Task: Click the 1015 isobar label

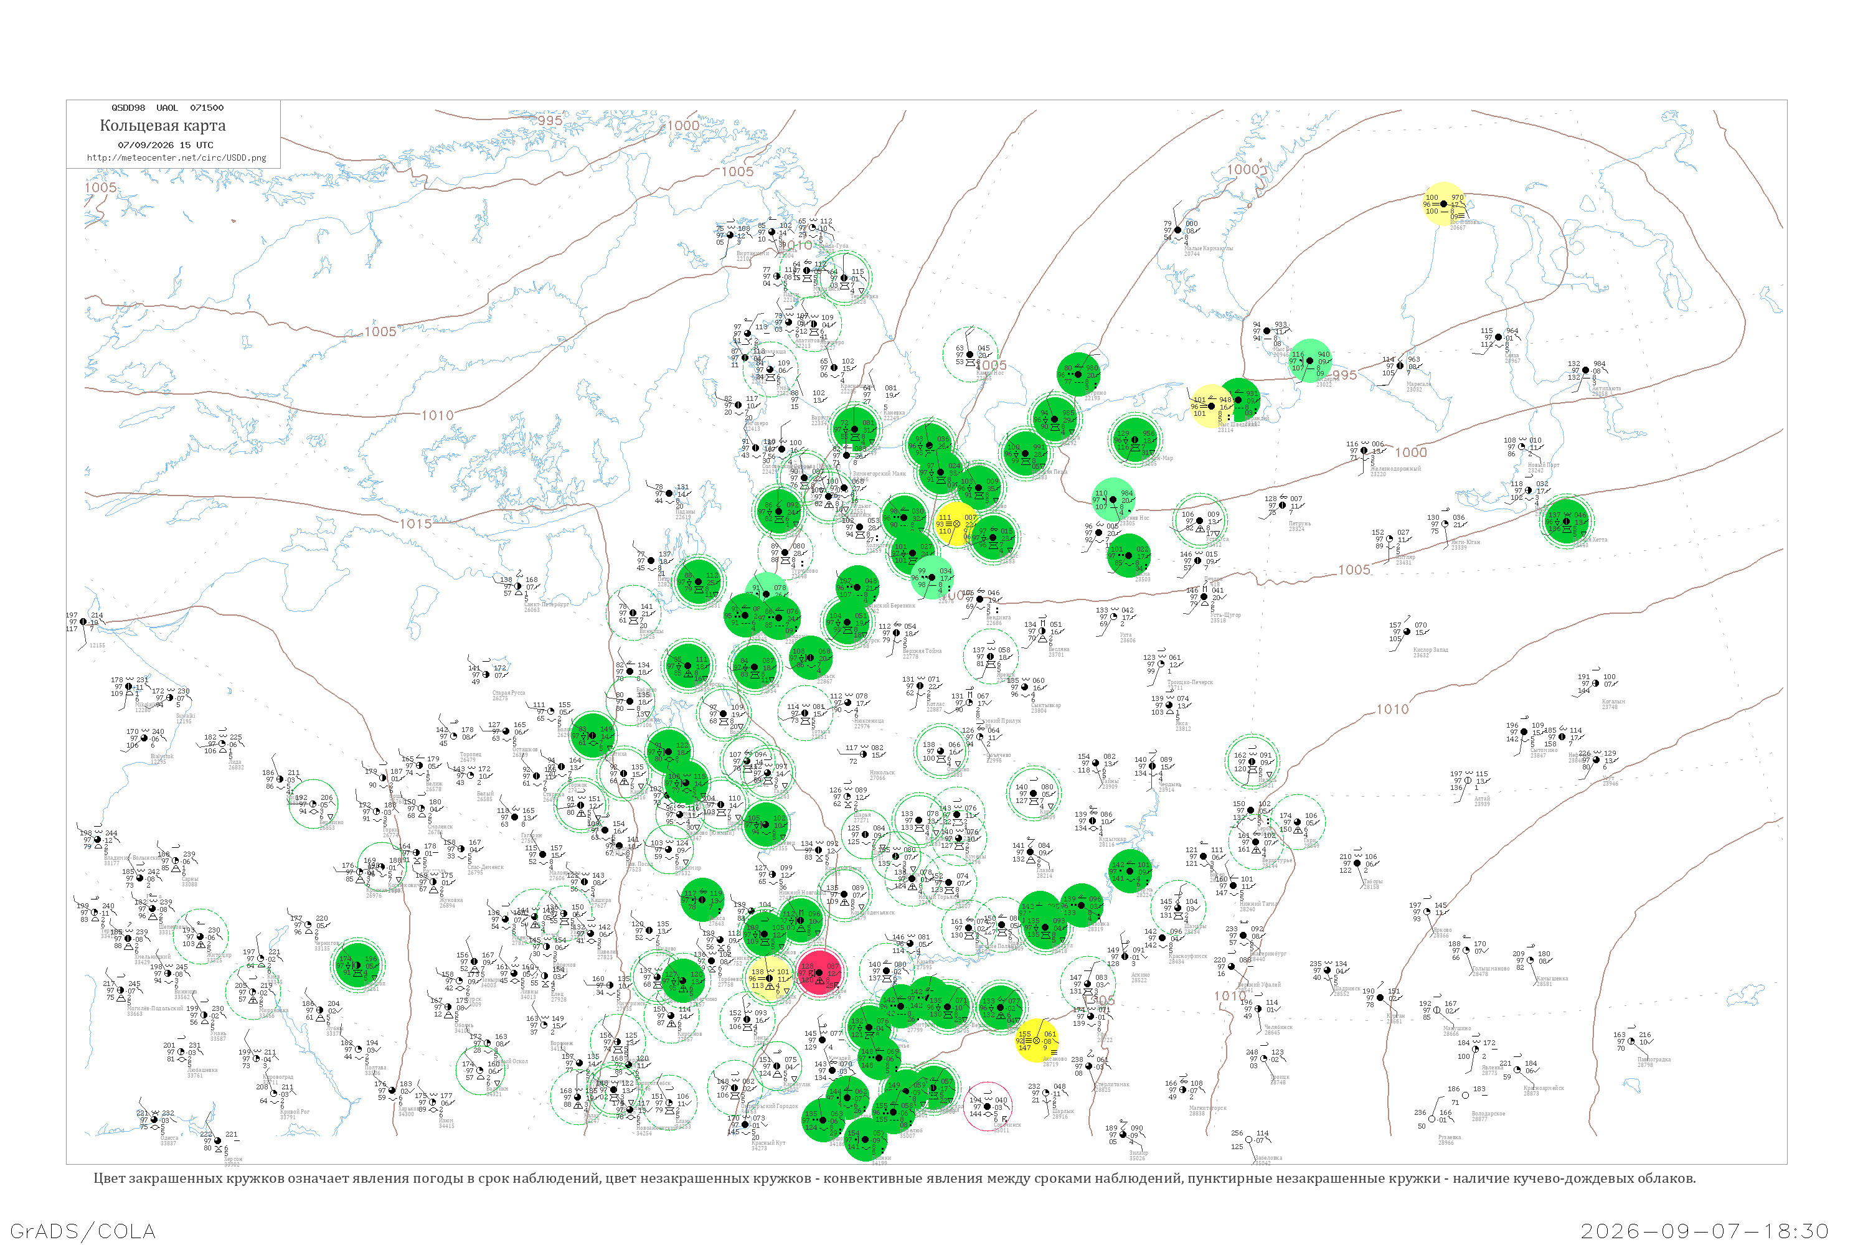Action: point(415,524)
